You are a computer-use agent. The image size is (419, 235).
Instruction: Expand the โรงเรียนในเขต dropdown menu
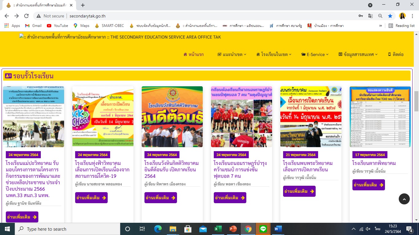[x=274, y=54]
